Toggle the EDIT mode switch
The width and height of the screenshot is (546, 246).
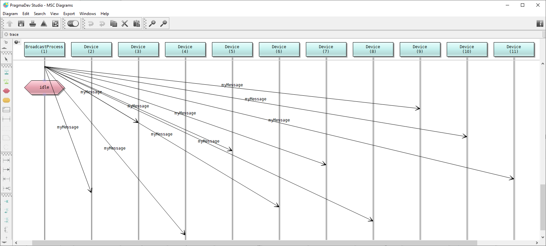73,23
